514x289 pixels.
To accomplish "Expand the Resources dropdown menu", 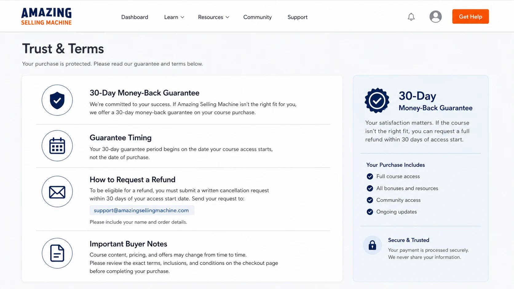I will pos(213,17).
